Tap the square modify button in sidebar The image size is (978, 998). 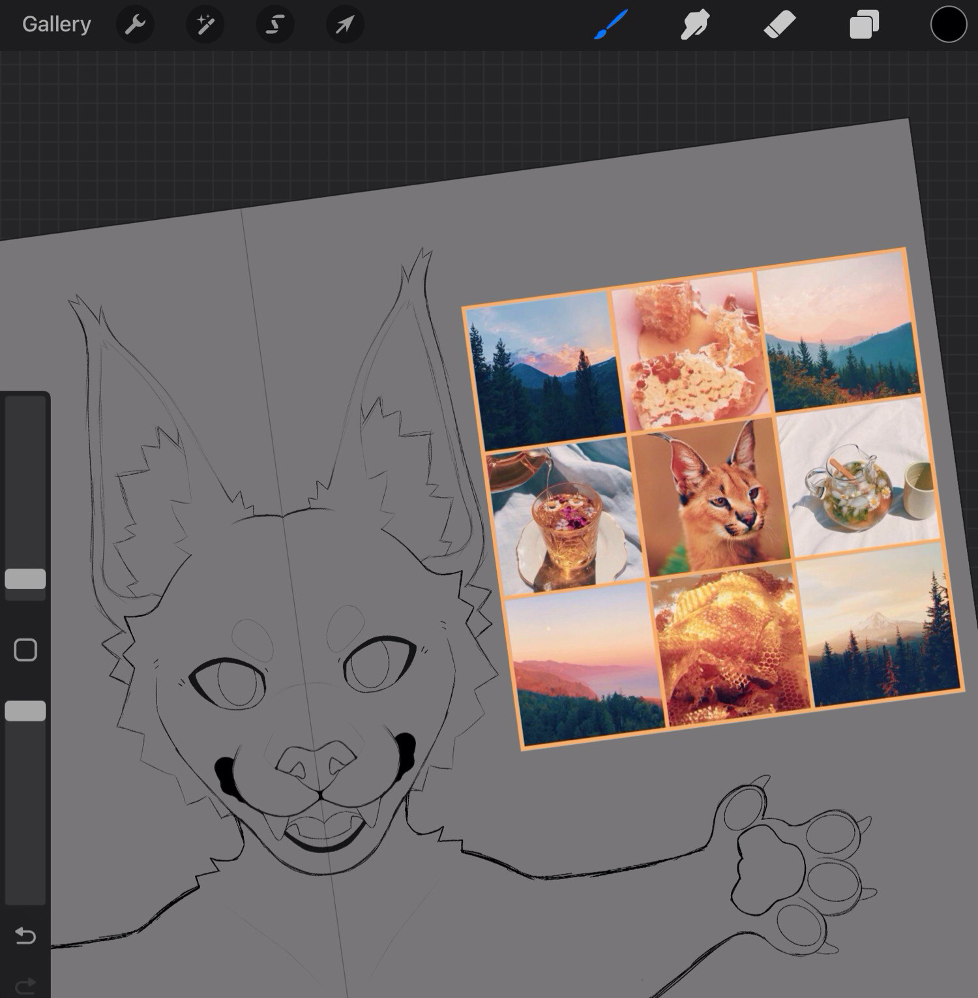(25, 650)
